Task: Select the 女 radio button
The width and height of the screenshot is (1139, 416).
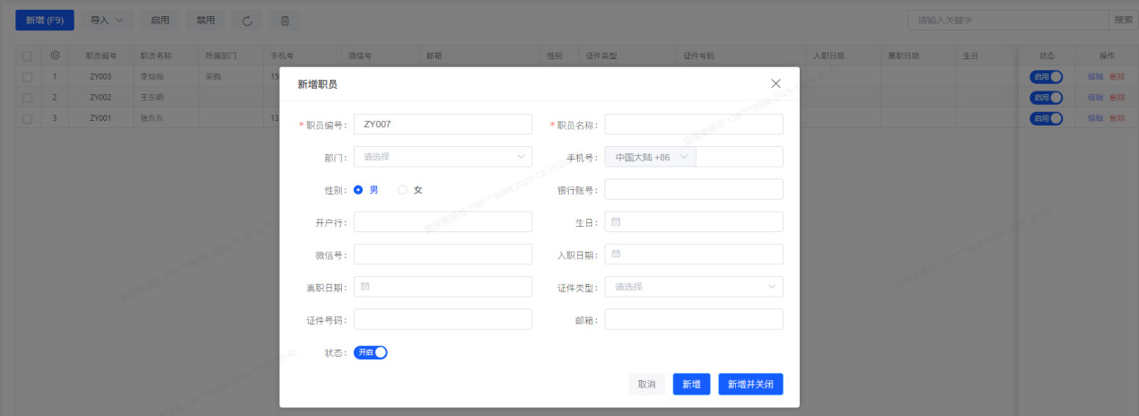Action: coord(402,189)
